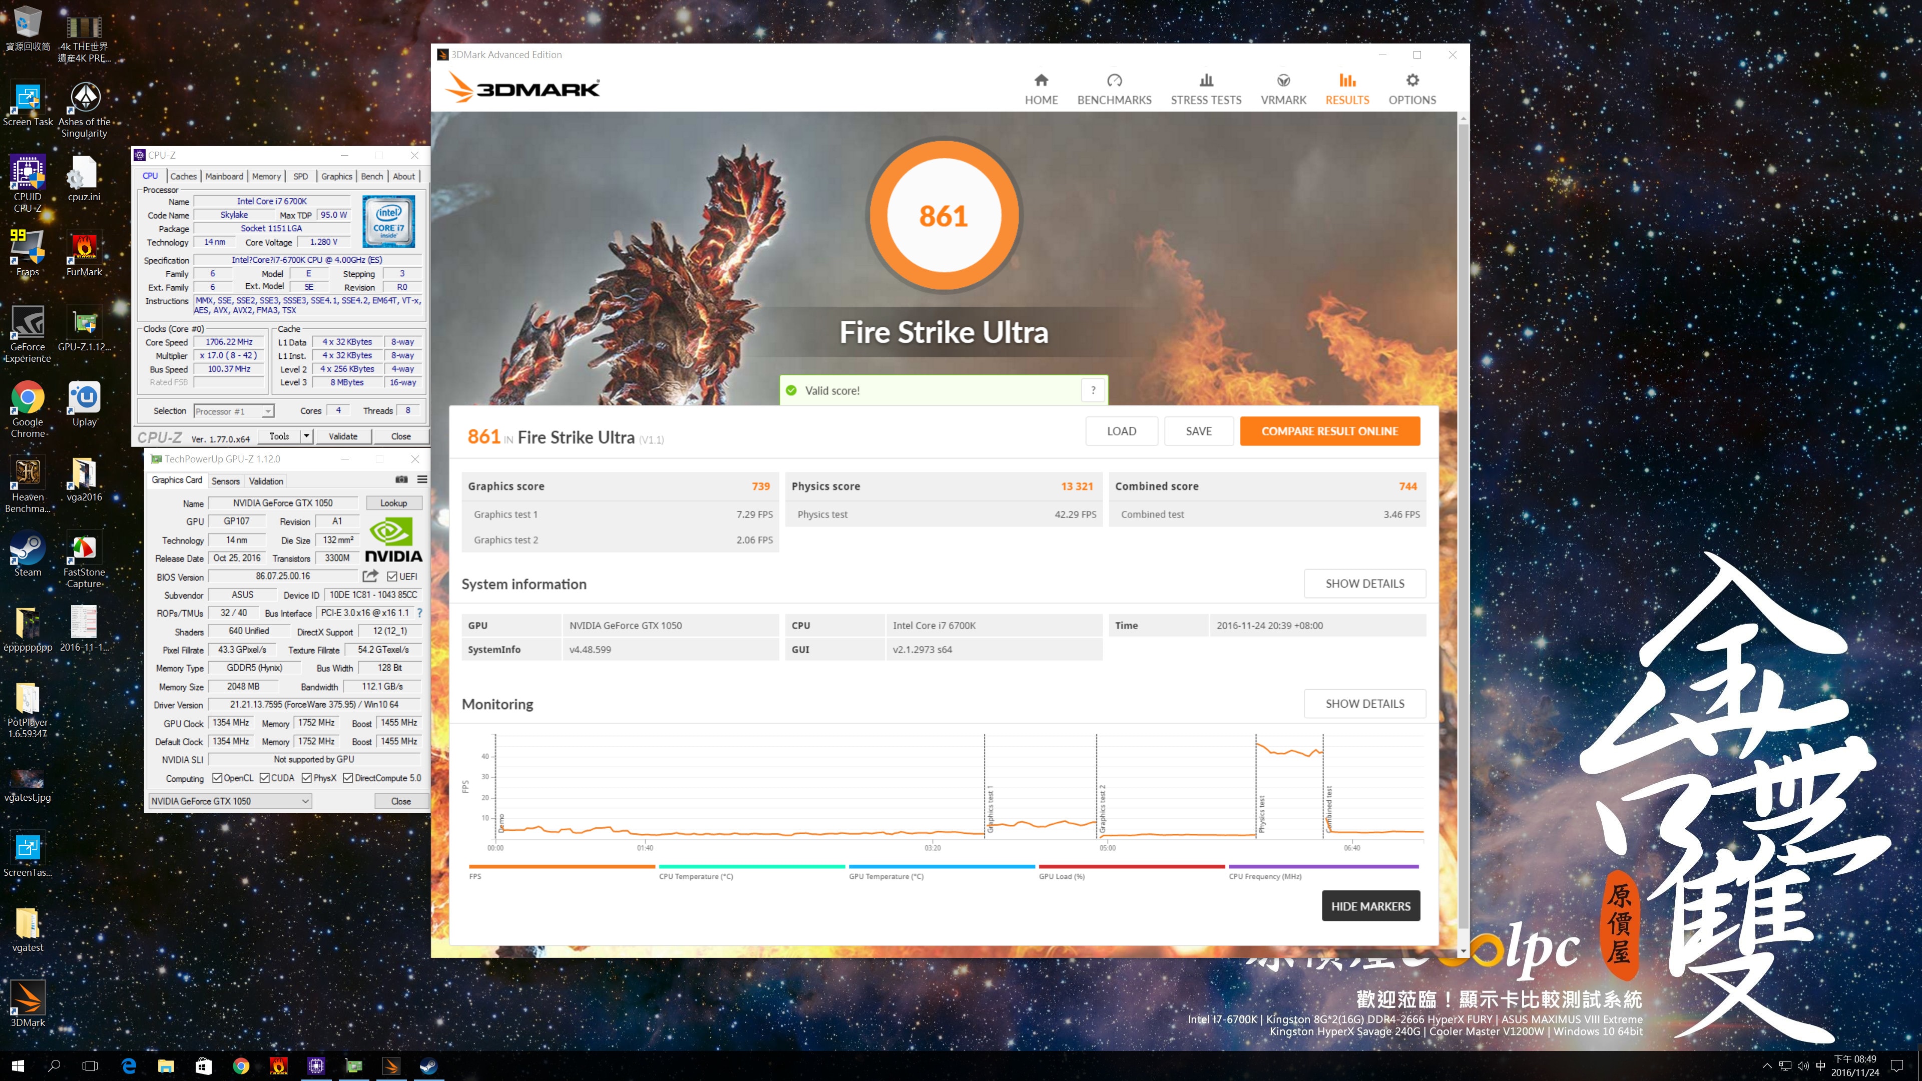Toggle the PhysX checkbox in GPU-Z
This screenshot has height=1081, width=1922.
pos(307,778)
